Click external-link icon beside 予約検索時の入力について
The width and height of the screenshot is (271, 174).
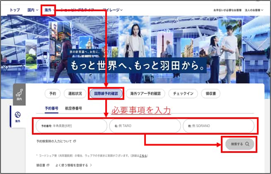(x=74, y=142)
